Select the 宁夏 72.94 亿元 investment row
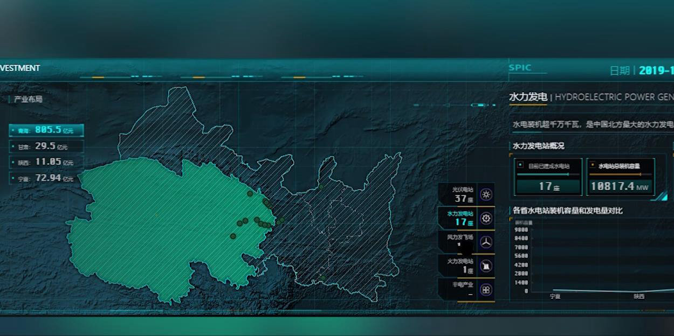 46,178
